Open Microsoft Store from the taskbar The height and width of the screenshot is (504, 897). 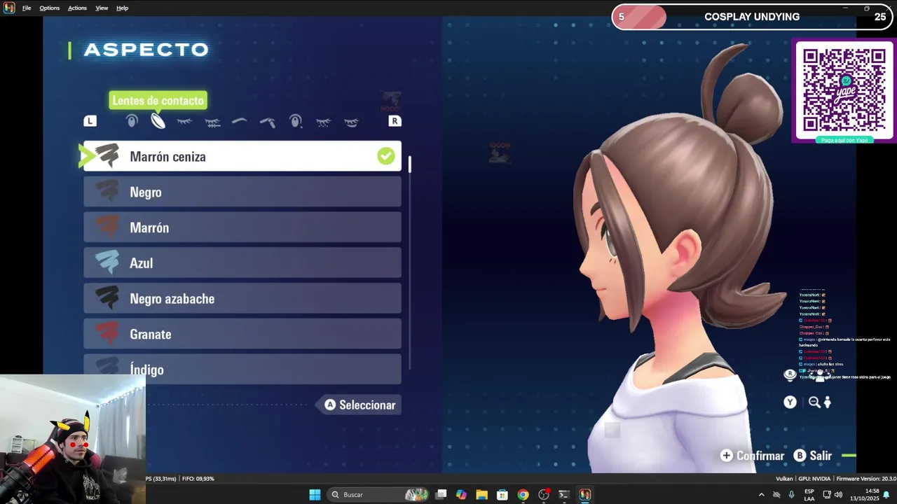pyautogui.click(x=502, y=495)
